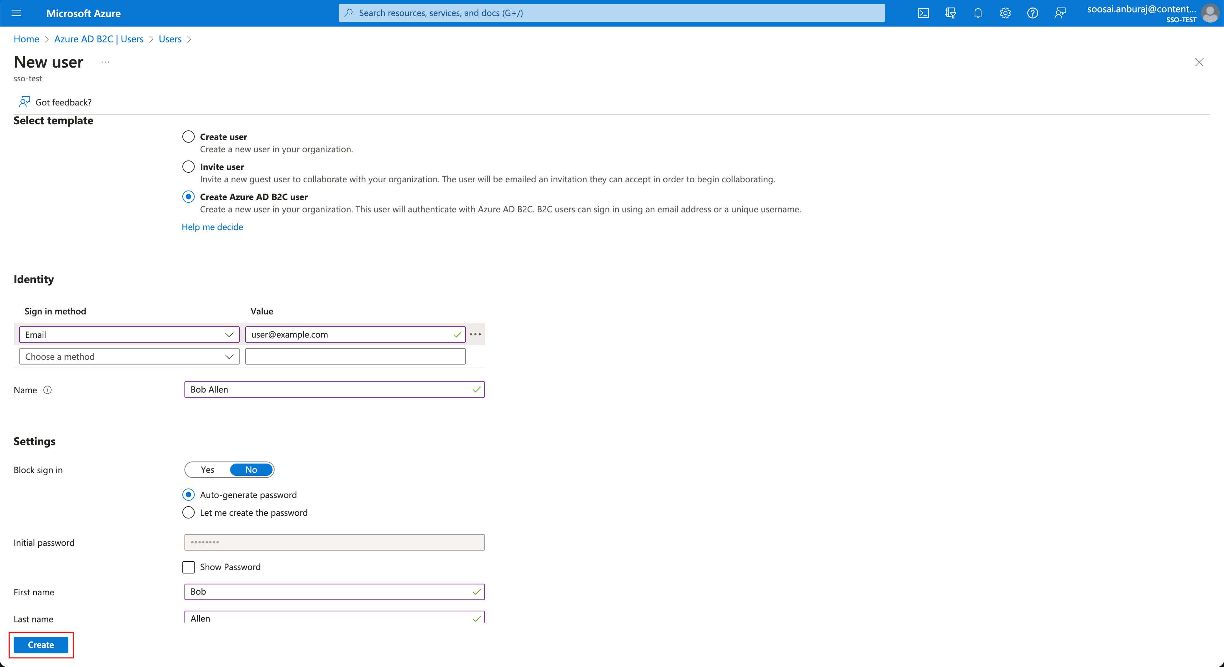The width and height of the screenshot is (1224, 667).
Task: Open the notifications bell
Action: coord(977,13)
